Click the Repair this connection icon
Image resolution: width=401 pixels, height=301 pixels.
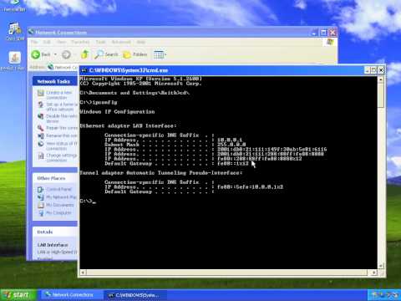[41, 128]
